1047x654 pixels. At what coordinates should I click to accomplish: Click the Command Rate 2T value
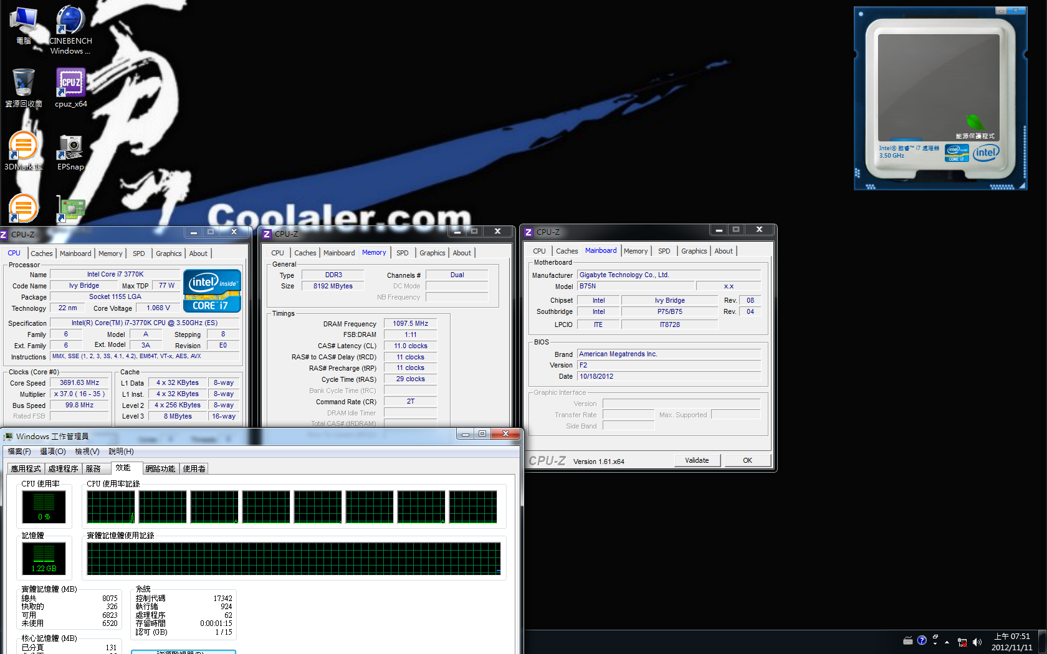click(410, 401)
